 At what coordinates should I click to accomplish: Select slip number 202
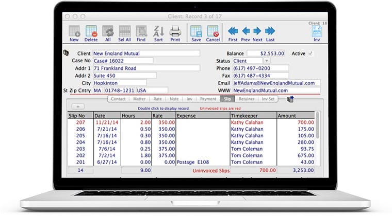[x=80, y=155]
